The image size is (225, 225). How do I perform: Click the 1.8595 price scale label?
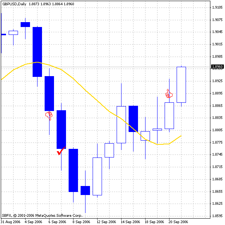click(x=217, y=216)
